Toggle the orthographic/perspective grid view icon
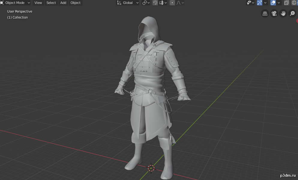 (265, 13)
